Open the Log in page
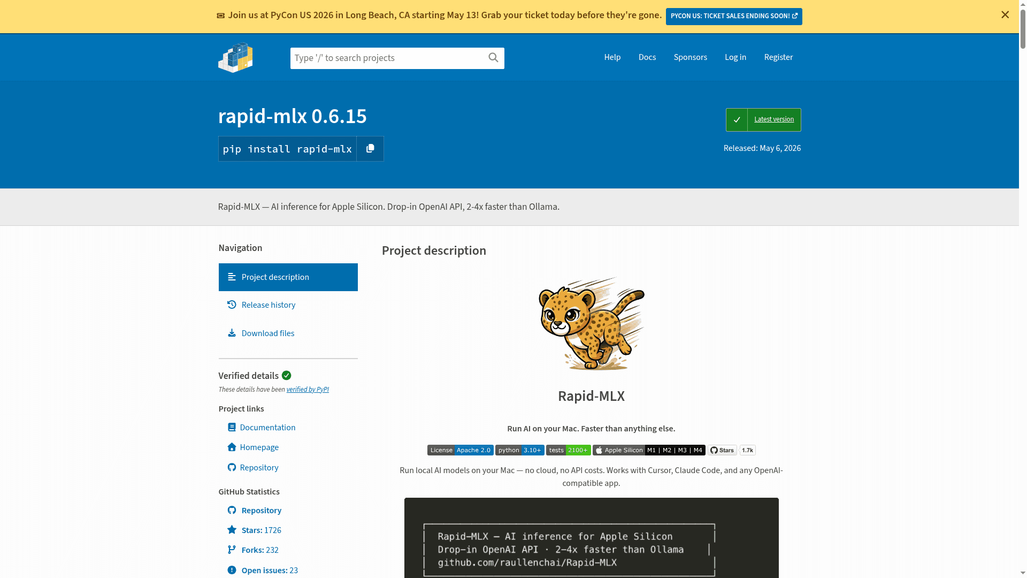The height and width of the screenshot is (578, 1027). click(735, 57)
